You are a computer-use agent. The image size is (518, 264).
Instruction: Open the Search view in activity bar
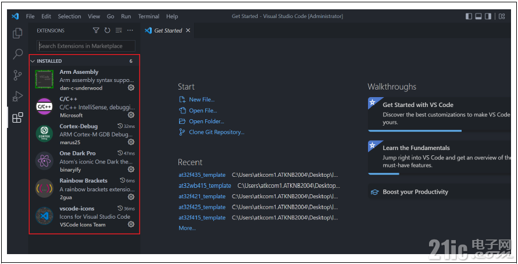[x=17, y=54]
